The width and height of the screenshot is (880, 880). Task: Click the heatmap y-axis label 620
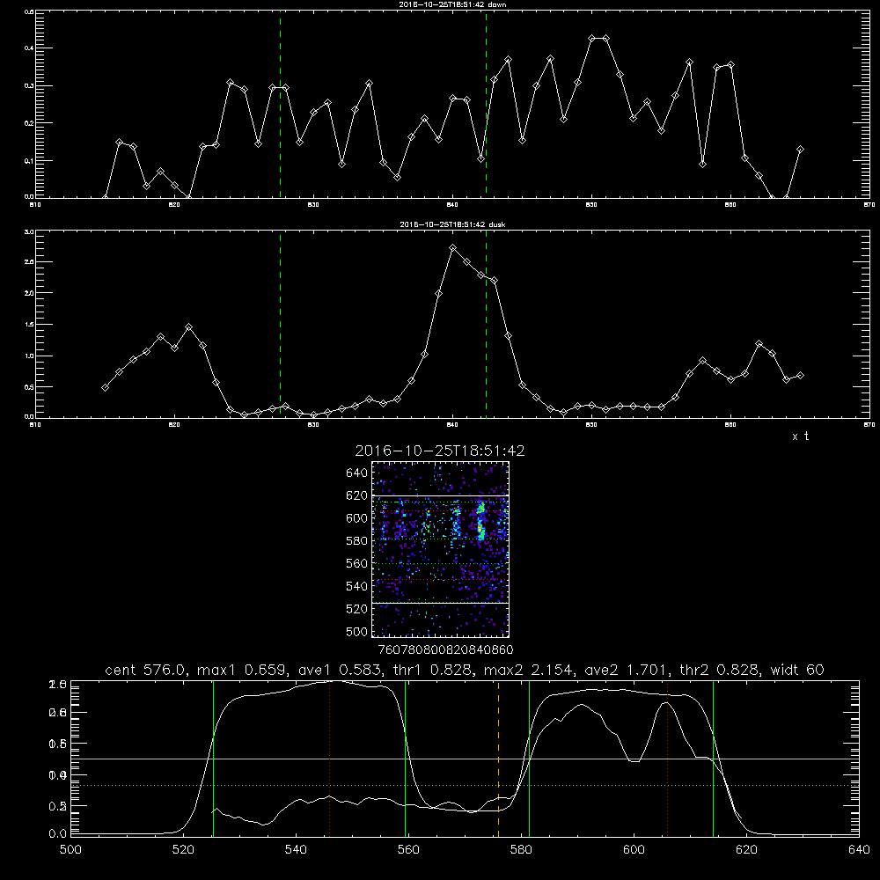tap(357, 495)
